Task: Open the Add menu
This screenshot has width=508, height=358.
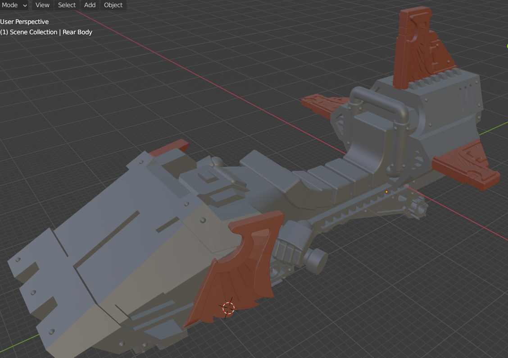Action: click(89, 5)
